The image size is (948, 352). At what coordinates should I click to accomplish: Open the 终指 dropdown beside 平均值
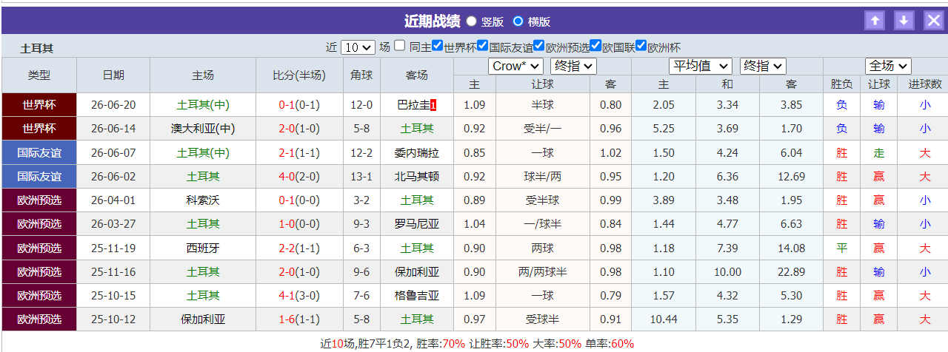pyautogui.click(x=763, y=67)
